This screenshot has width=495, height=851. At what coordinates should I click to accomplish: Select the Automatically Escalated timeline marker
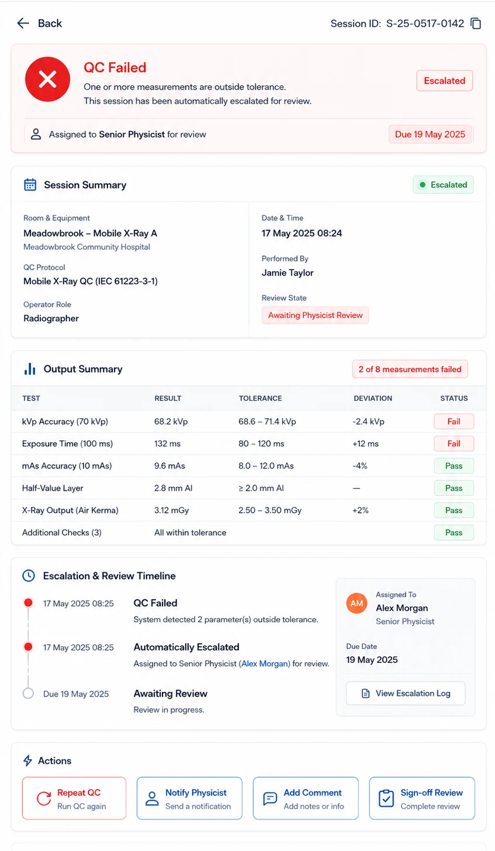click(27, 647)
